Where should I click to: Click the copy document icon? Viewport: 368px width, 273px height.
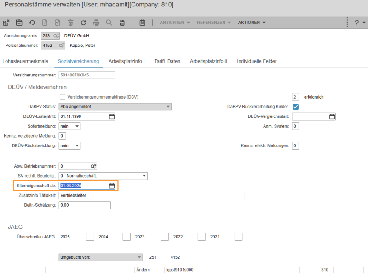pyautogui.click(x=57, y=23)
